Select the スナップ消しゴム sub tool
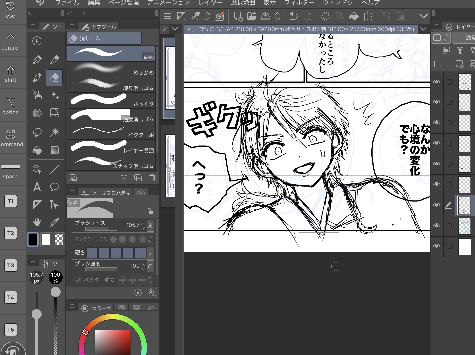Viewport: 475px width, 355px height. coord(111,163)
